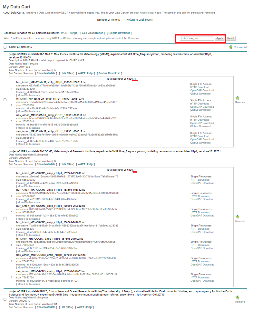HTTP Download vas_Amon_MRI-CGCM3 file
This screenshot has height=311, width=253.
pyautogui.click(x=200, y=277)
